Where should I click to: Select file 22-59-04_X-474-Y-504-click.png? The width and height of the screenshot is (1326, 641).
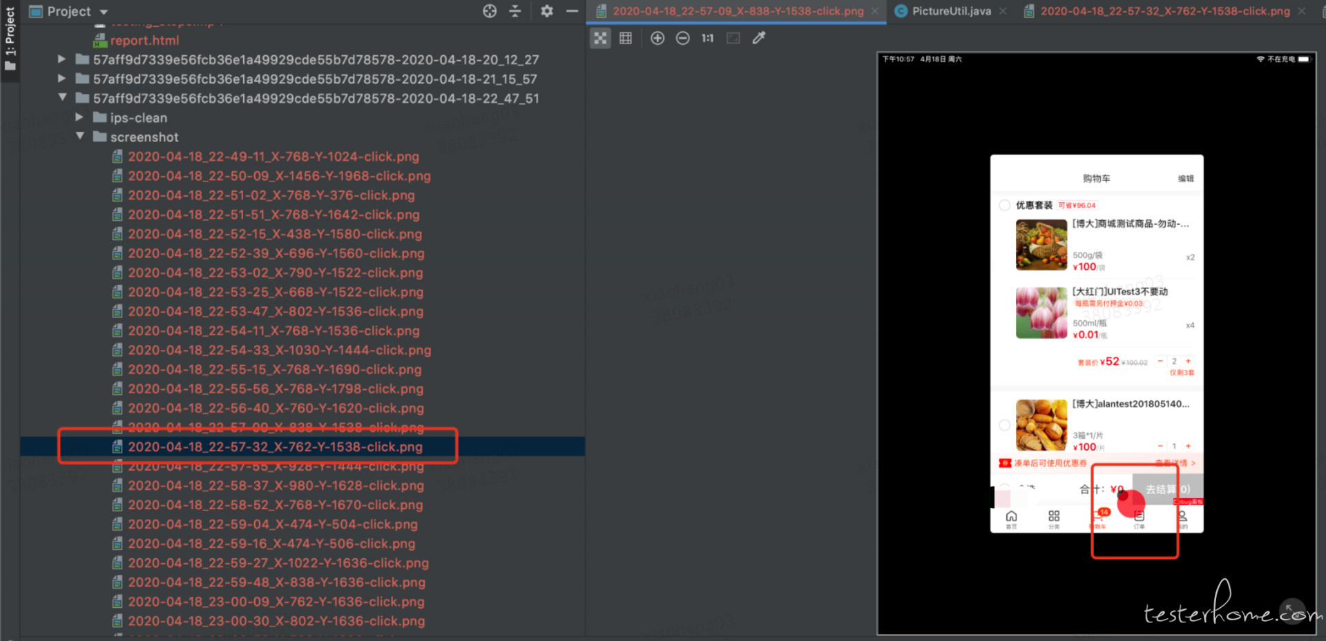click(x=273, y=524)
